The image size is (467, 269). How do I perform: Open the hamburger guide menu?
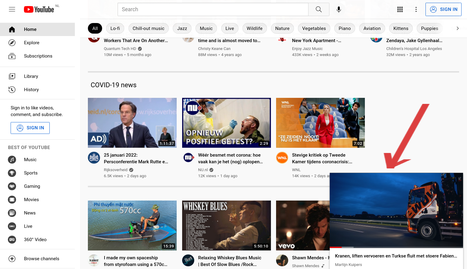[x=12, y=9]
